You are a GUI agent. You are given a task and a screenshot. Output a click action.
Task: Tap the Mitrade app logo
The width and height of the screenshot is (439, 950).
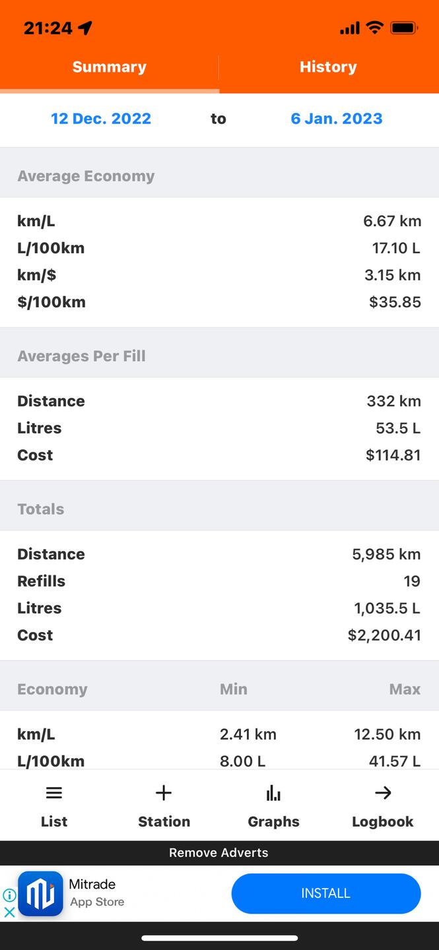(40, 893)
